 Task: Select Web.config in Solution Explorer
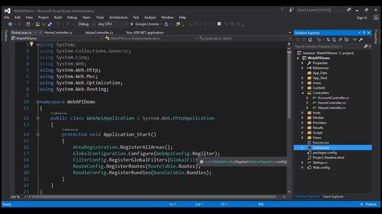tap(321, 168)
